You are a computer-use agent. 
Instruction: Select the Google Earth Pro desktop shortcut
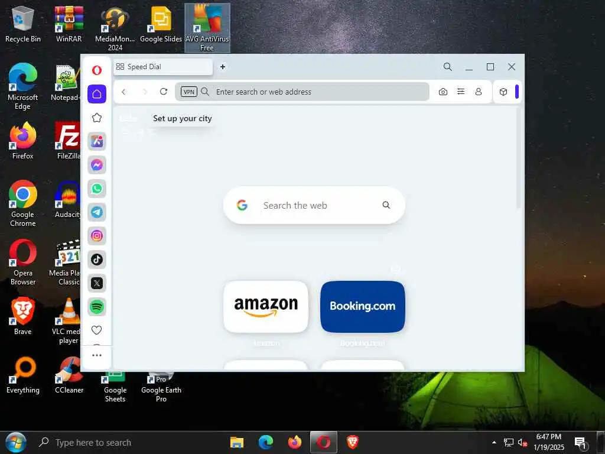(x=161, y=387)
